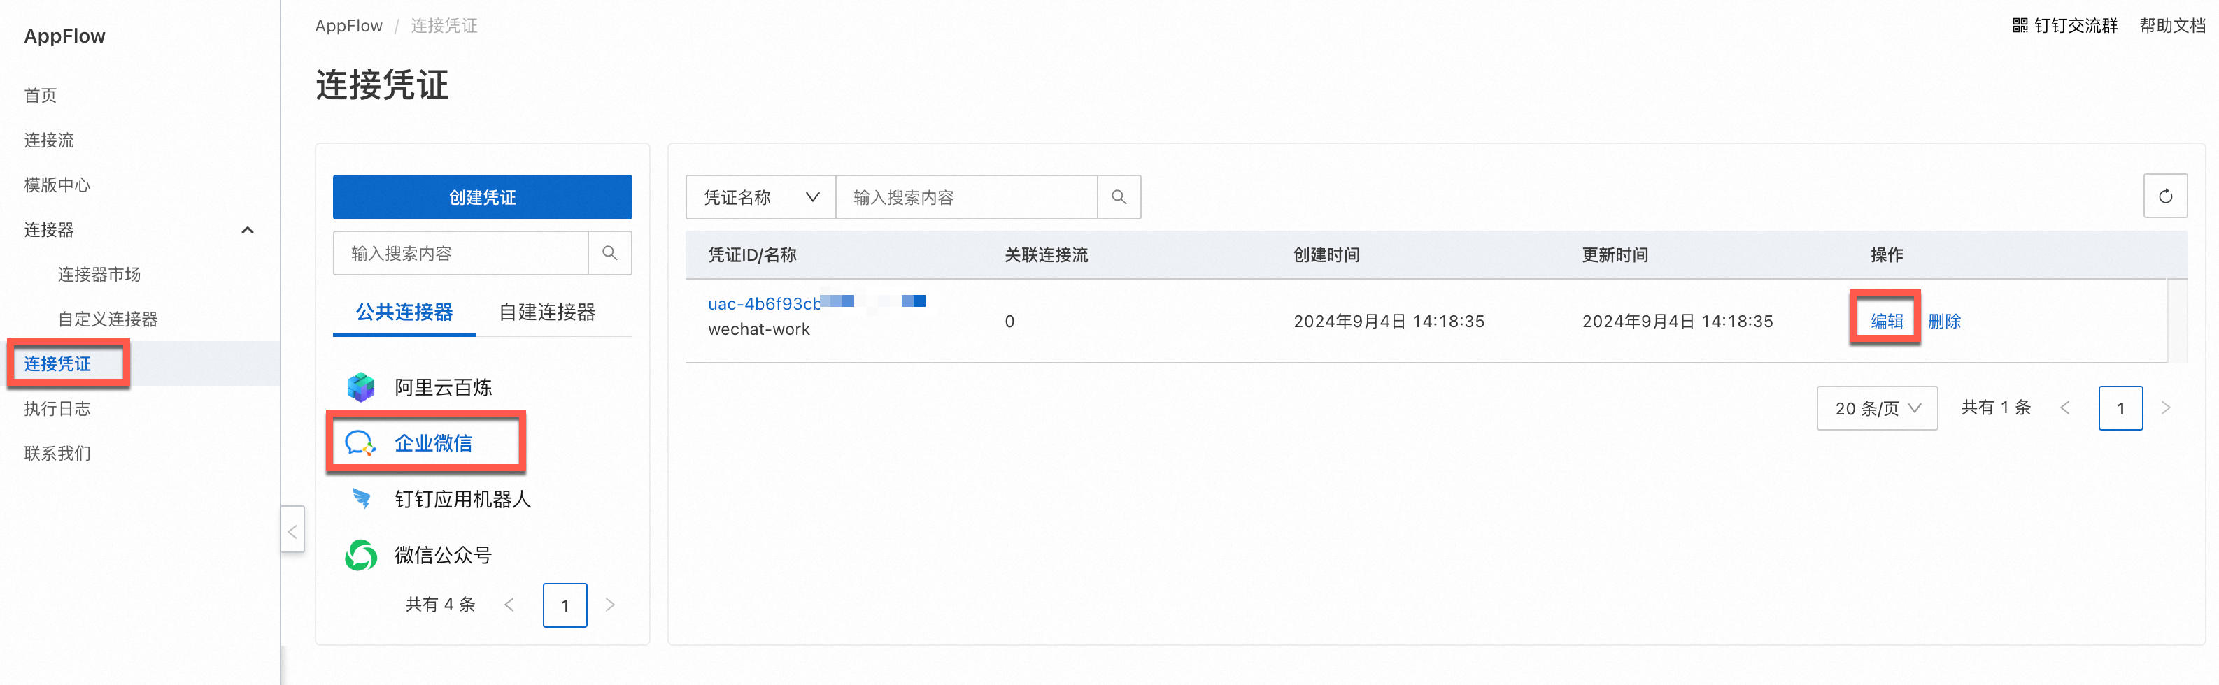Click the refresh icon above the credentials table
The width and height of the screenshot is (2219, 685).
point(2166,196)
